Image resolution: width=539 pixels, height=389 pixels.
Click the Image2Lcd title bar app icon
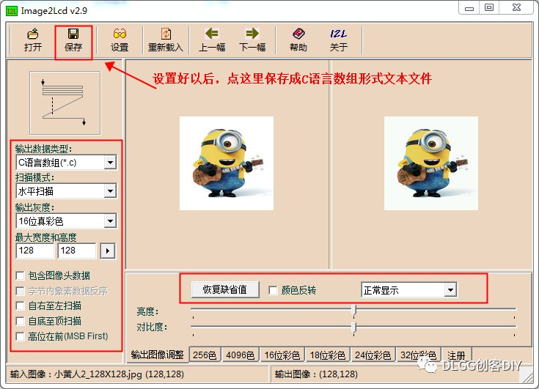[11, 11]
